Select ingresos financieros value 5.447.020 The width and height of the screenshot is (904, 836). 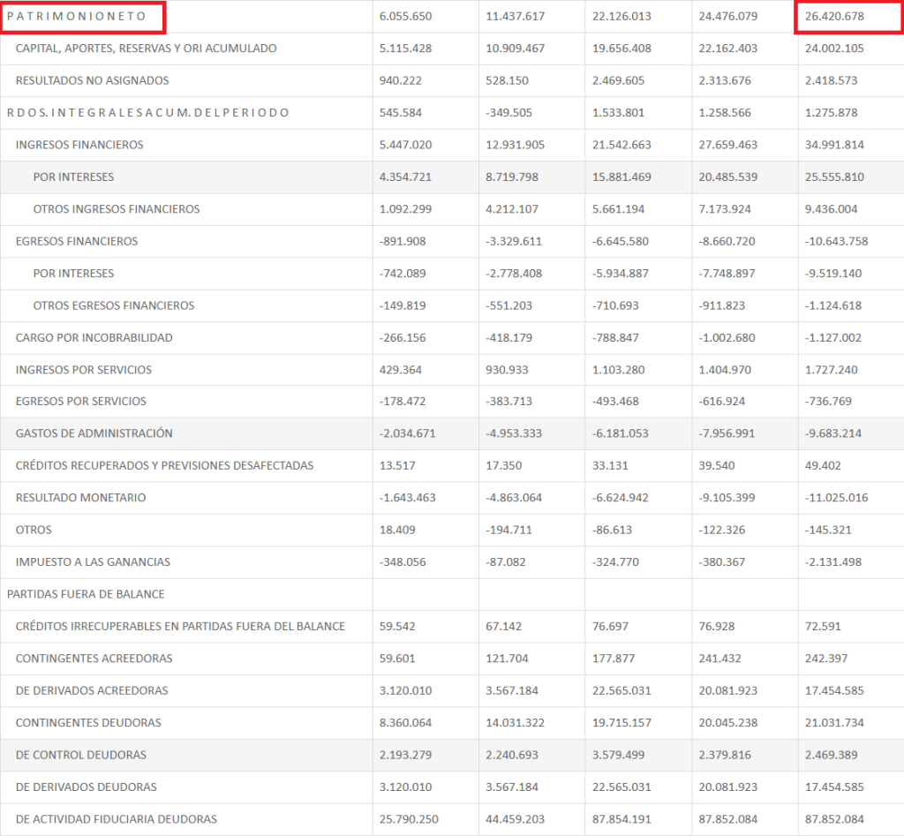405,145
